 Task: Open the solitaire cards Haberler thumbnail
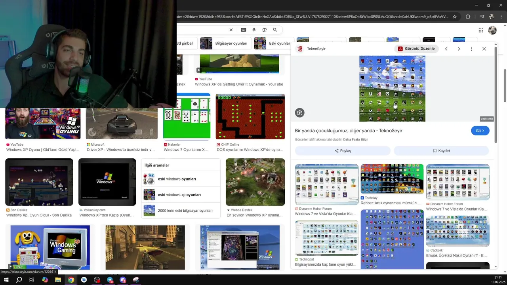click(187, 116)
